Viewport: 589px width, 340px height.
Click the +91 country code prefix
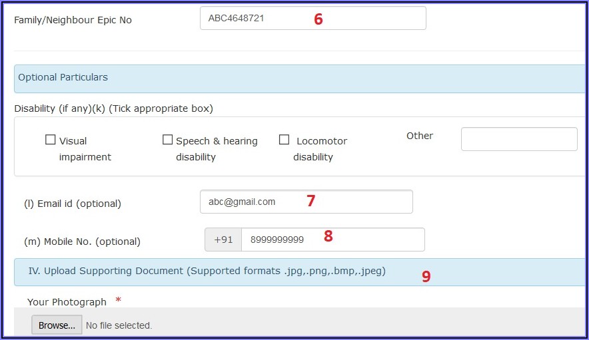coord(223,240)
